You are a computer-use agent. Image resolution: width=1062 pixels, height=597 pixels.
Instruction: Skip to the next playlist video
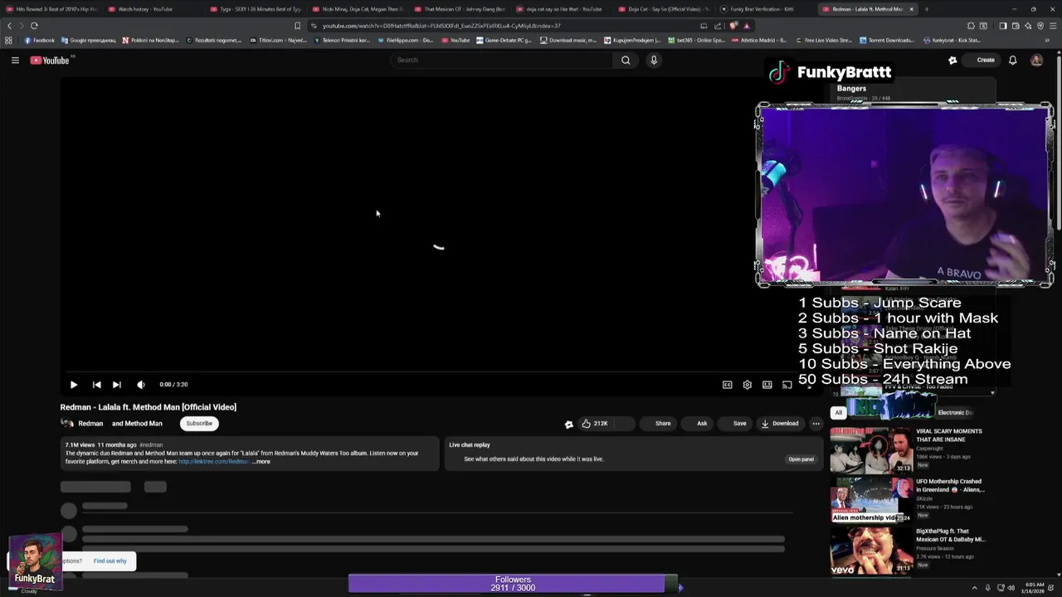tap(116, 385)
